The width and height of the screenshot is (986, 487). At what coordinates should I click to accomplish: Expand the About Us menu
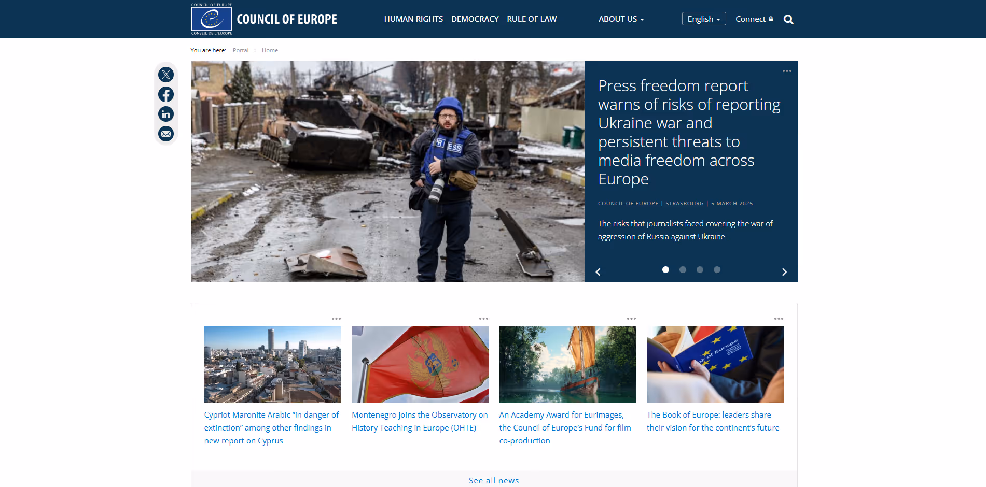(621, 19)
